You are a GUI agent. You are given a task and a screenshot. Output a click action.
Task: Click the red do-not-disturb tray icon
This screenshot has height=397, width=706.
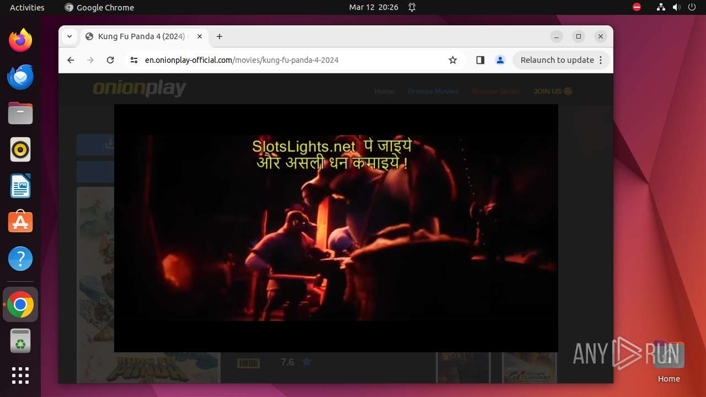point(637,7)
